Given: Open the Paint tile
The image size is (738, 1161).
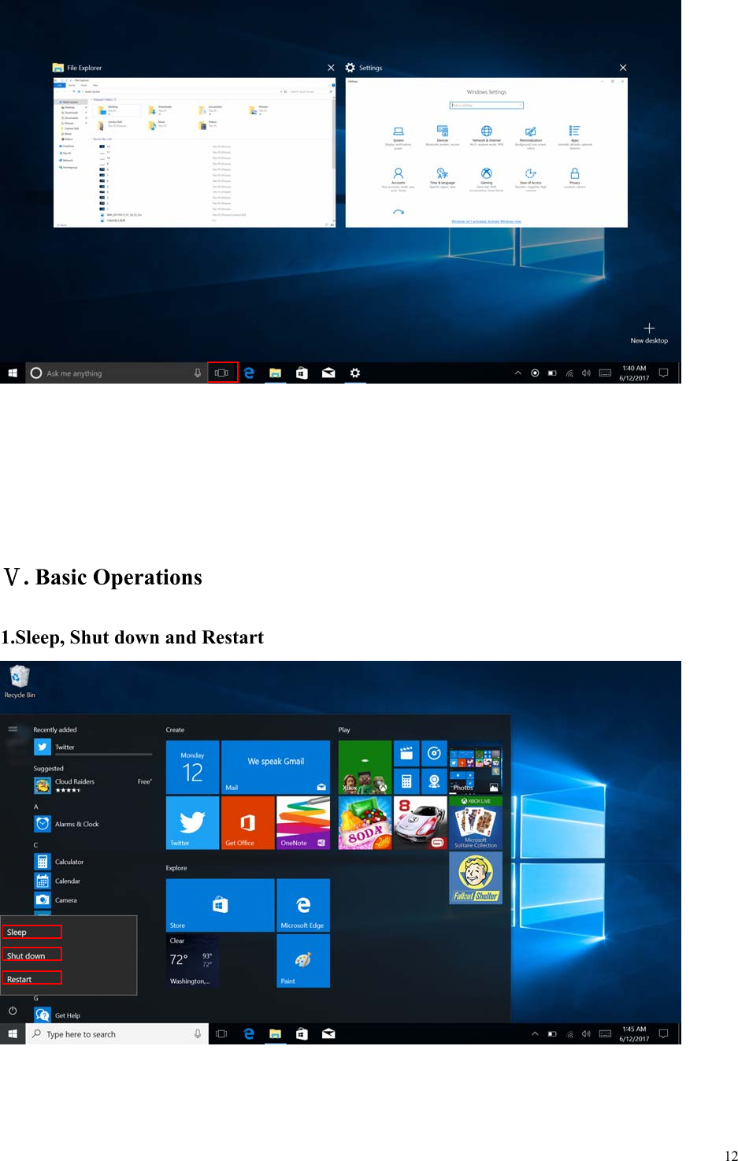Looking at the screenshot, I should pyautogui.click(x=303, y=961).
